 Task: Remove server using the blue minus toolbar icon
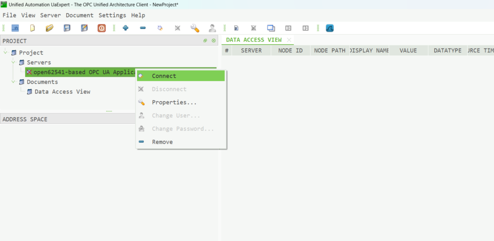pyautogui.click(x=143, y=28)
